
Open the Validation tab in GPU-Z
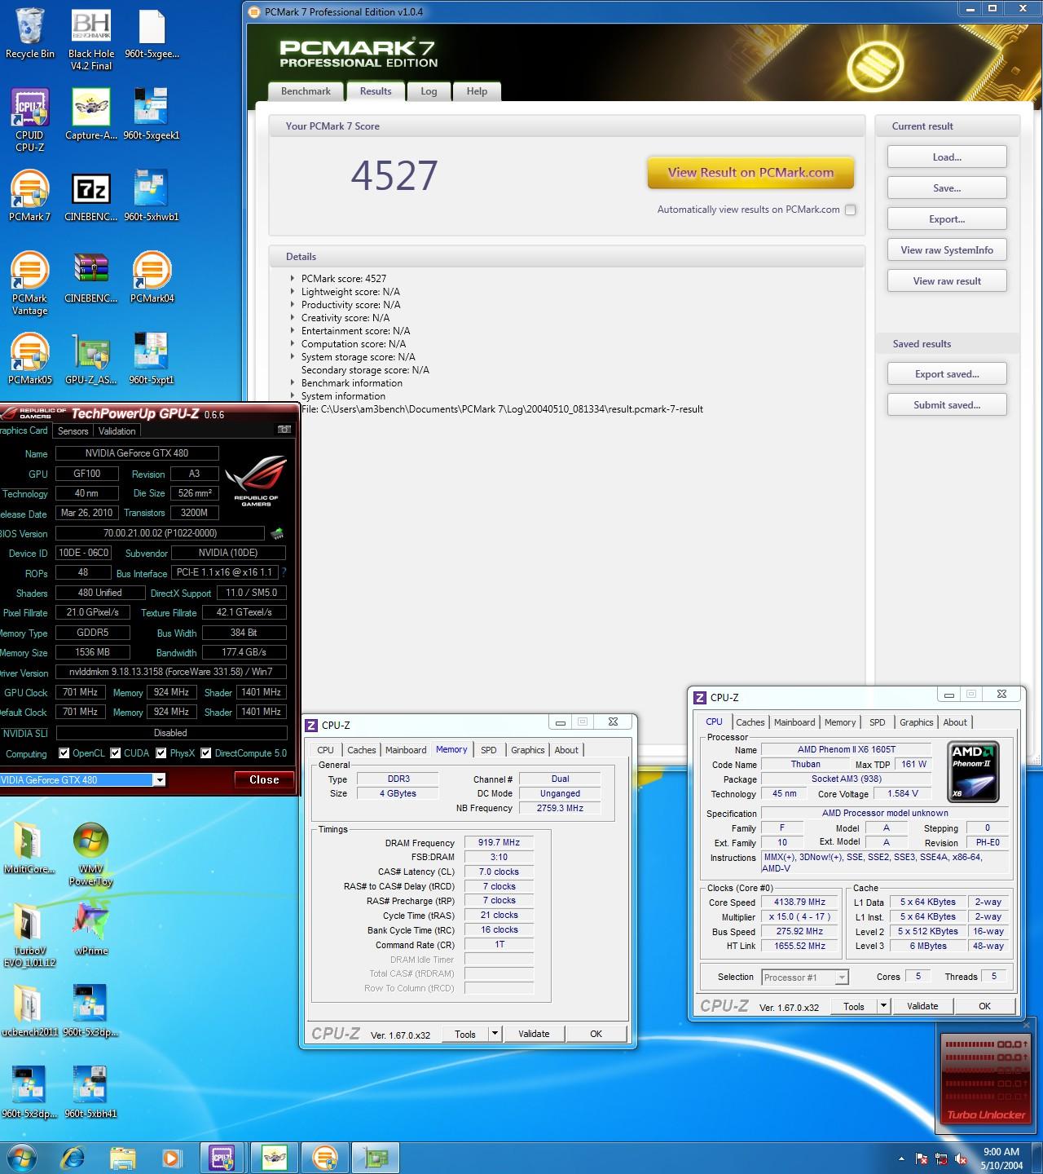(x=117, y=430)
